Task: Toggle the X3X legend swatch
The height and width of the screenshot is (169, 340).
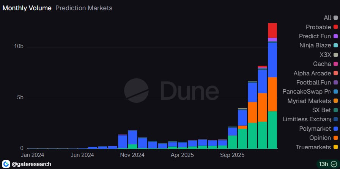Action: coord(336,55)
